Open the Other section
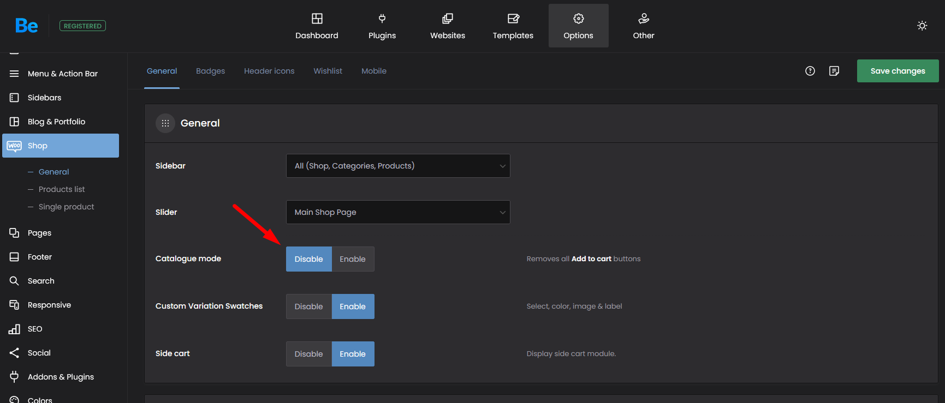 point(644,26)
